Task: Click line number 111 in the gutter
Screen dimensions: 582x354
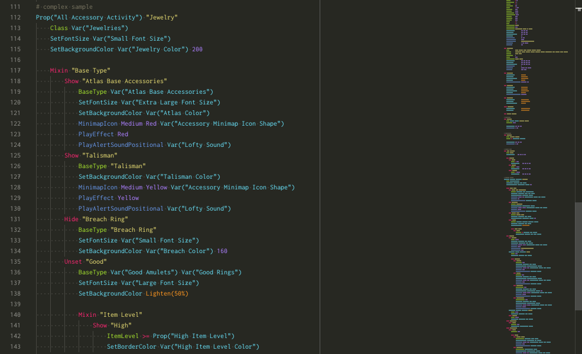Action: [x=15, y=6]
